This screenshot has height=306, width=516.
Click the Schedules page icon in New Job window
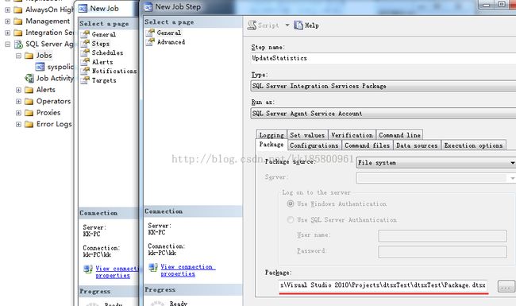85,52
